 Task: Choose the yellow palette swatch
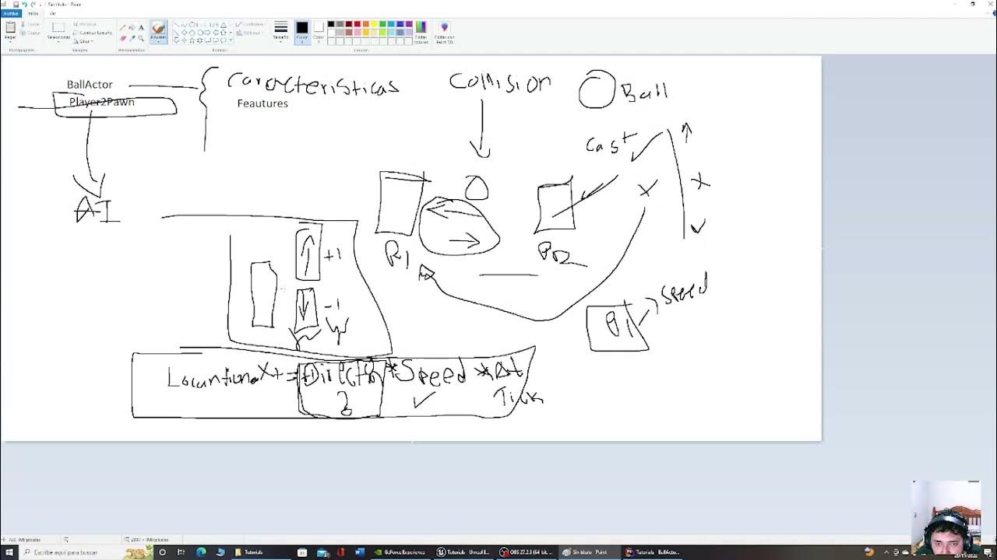coord(375,24)
